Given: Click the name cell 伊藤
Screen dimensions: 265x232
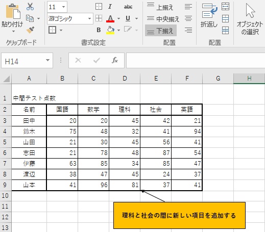Looking at the screenshot, I should (x=29, y=164).
